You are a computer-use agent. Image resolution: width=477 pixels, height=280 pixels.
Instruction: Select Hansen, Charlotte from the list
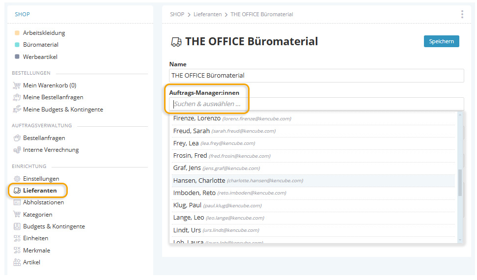click(313, 180)
